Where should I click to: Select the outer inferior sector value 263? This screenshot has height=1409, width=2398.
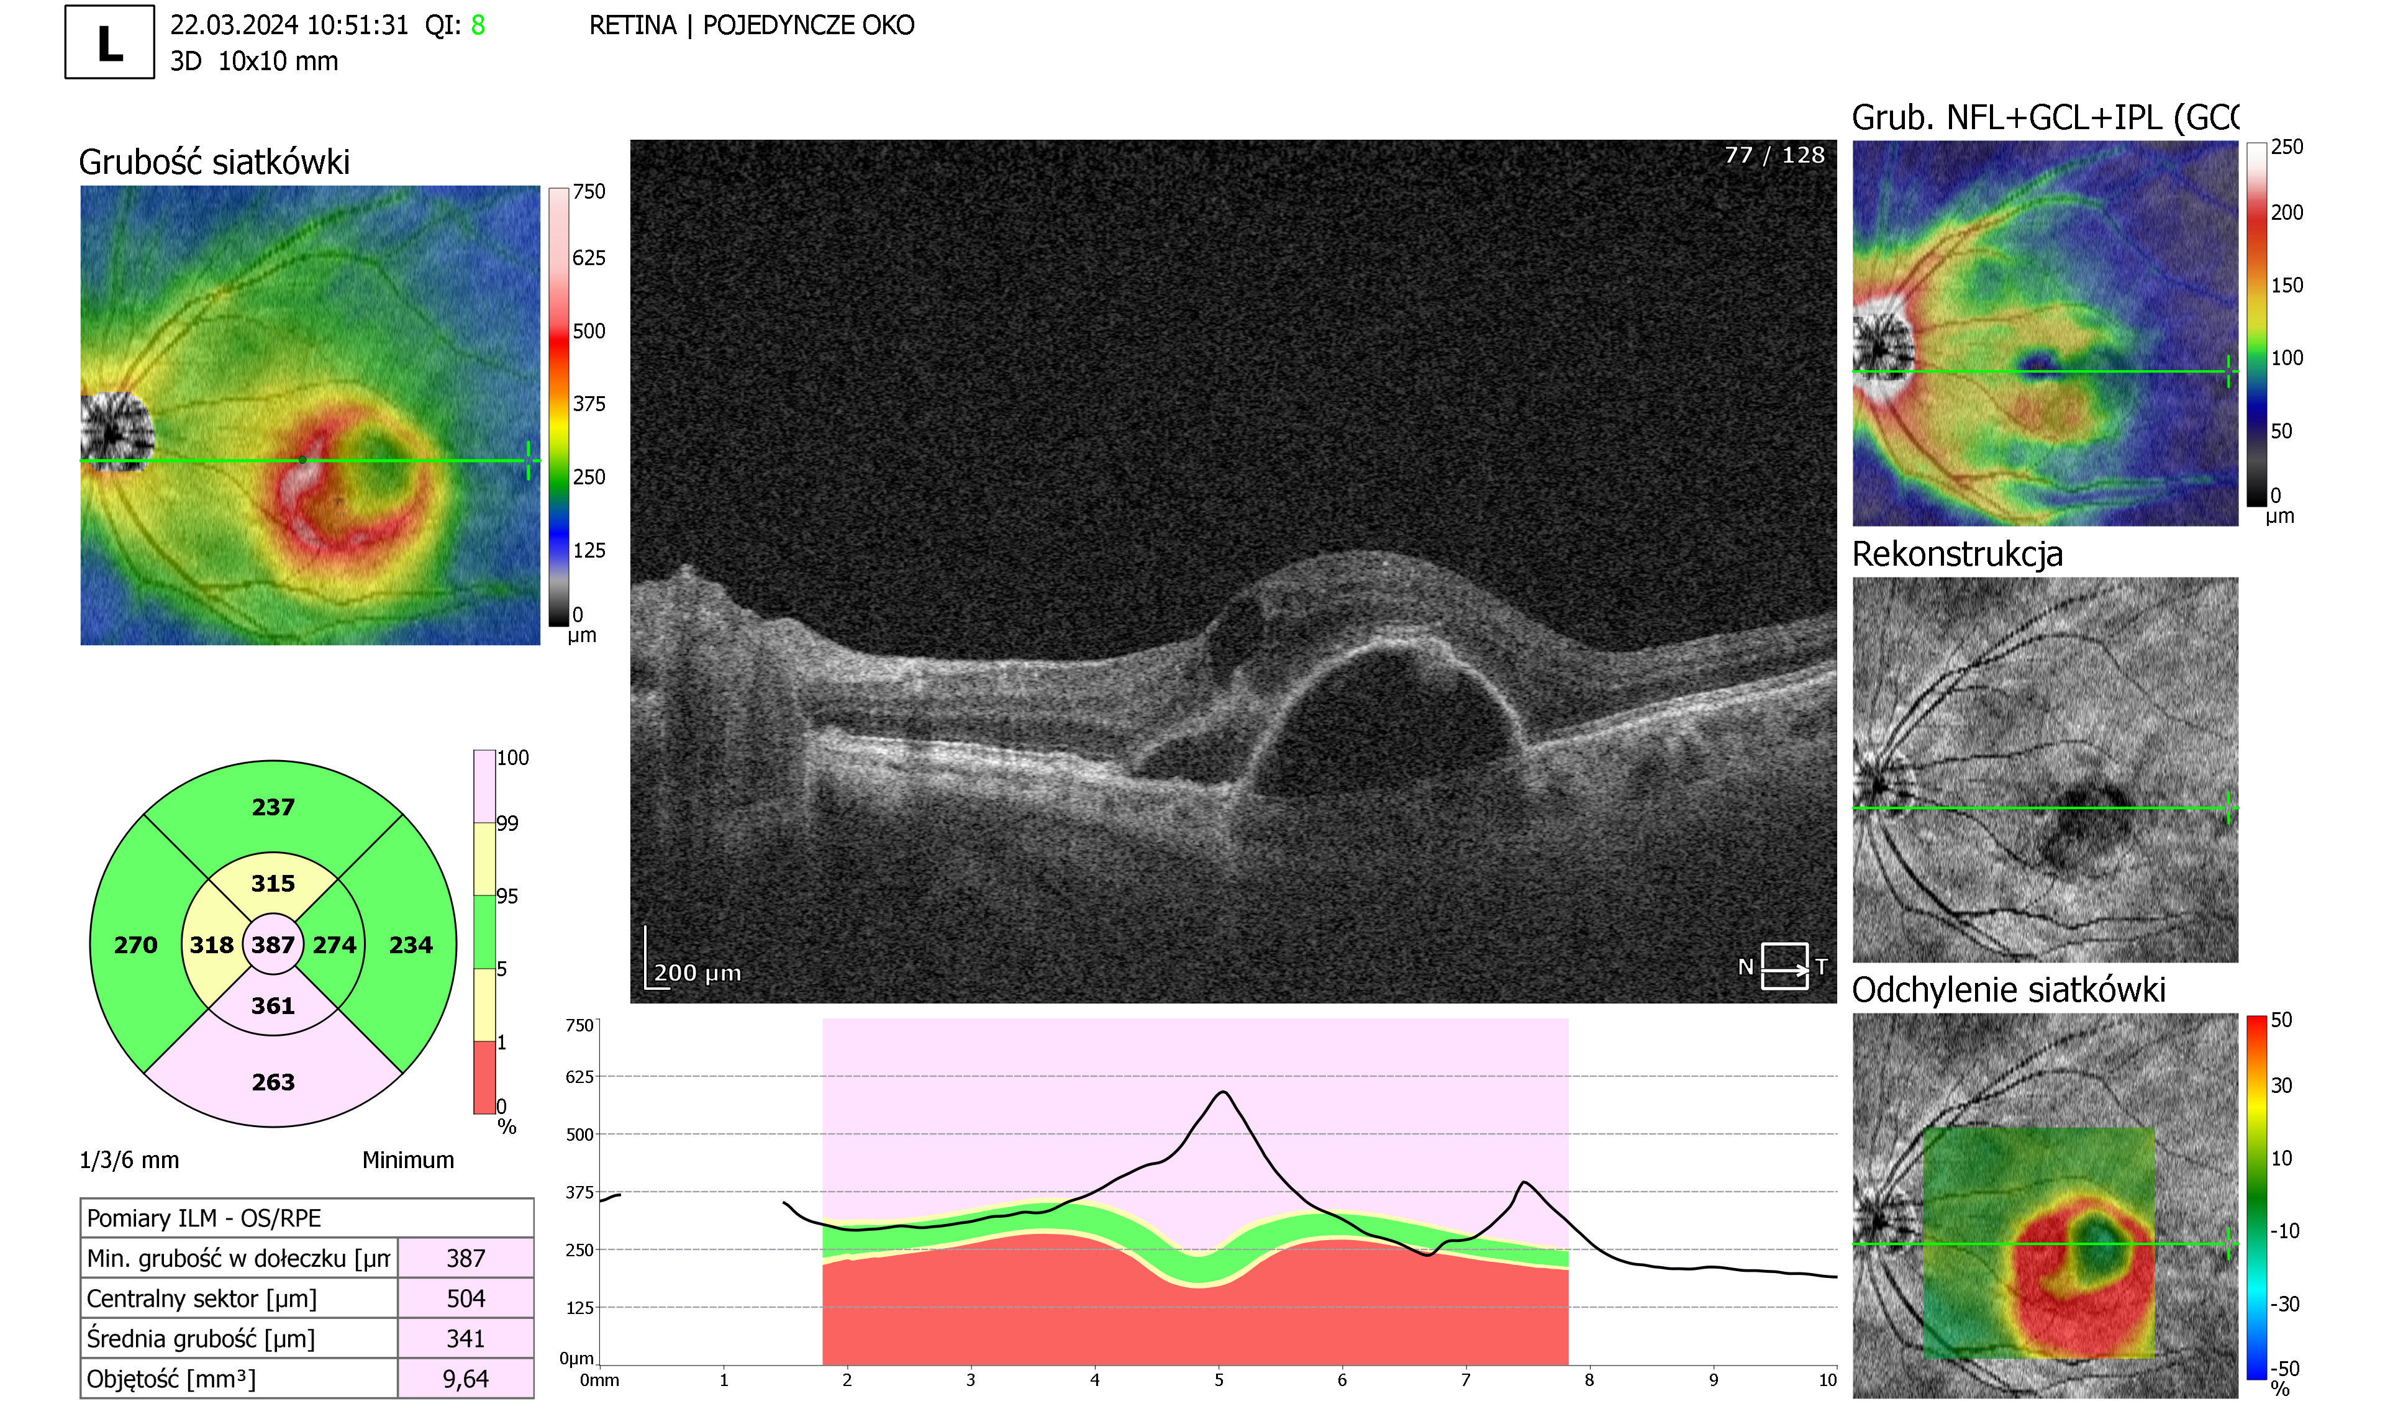click(273, 1082)
